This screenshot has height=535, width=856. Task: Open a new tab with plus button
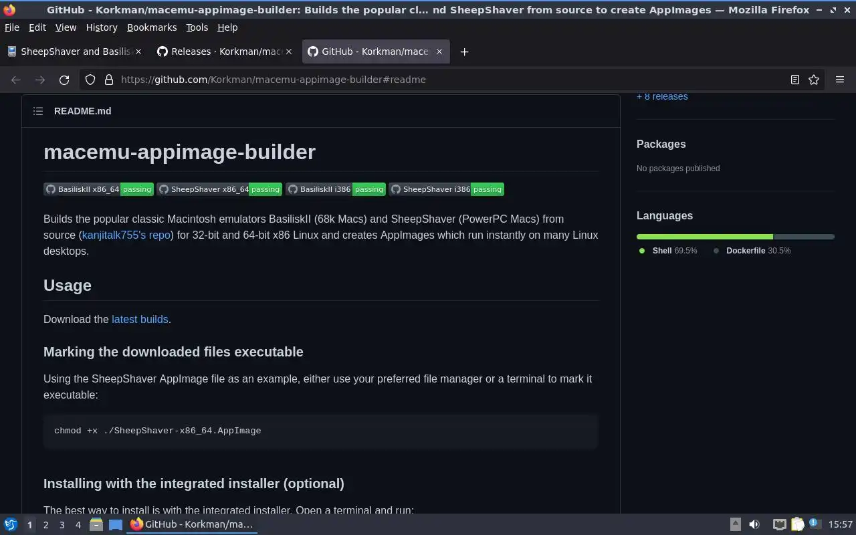(x=464, y=51)
